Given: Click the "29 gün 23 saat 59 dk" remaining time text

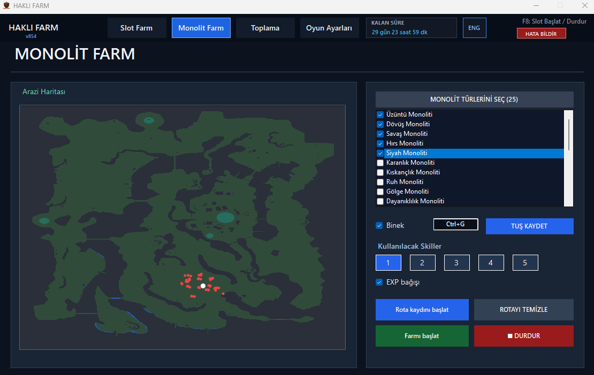Looking at the screenshot, I should 399,32.
